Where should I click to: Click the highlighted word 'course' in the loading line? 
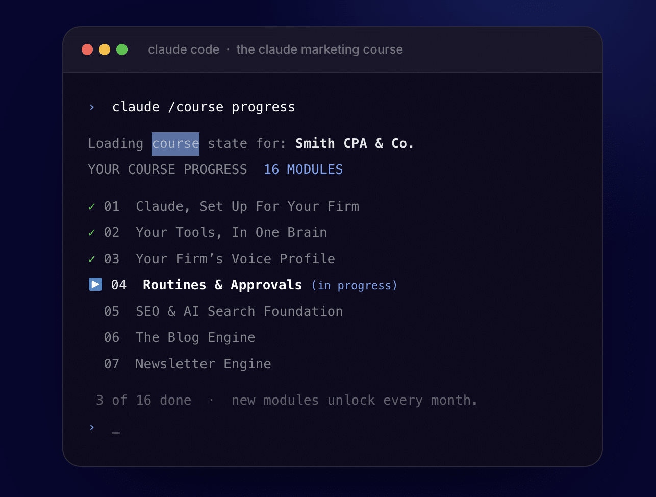(175, 144)
